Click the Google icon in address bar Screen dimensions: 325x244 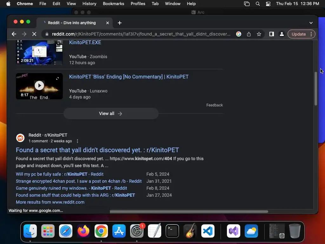point(239,34)
